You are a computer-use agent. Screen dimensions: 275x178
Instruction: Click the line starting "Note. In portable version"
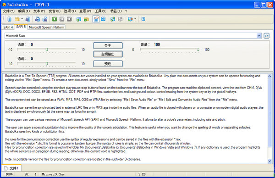pos(73,159)
